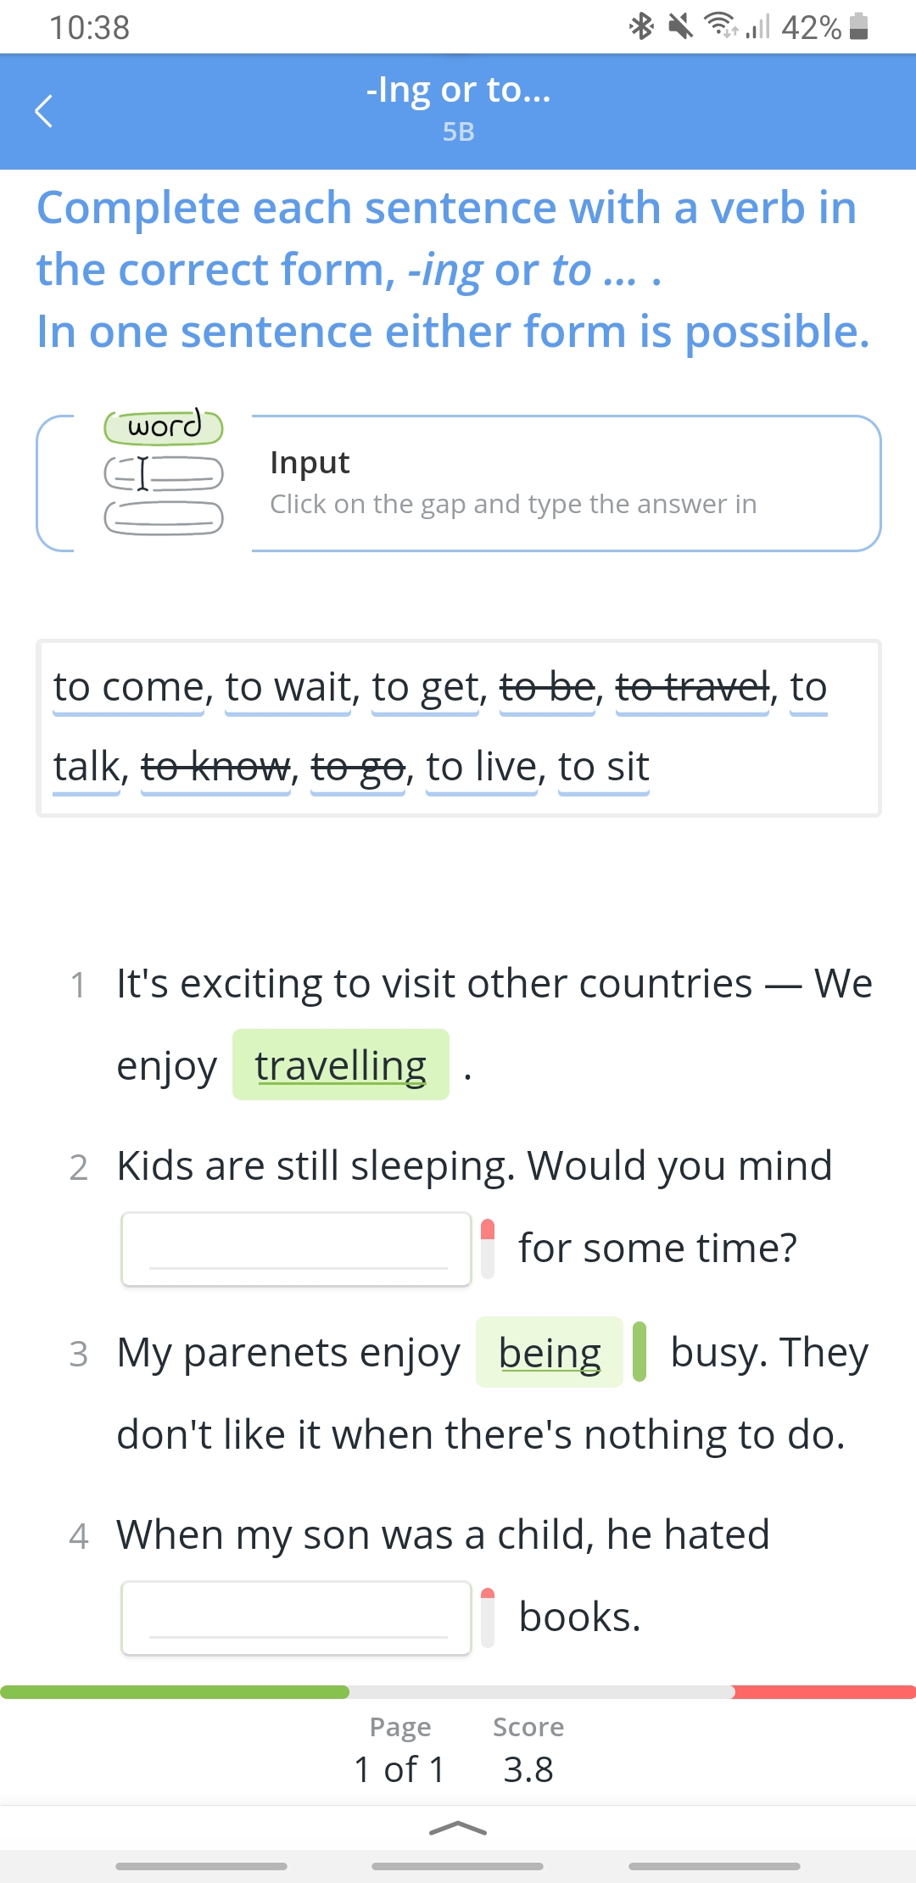Select the filled answer 'travelling'

[x=341, y=1064]
